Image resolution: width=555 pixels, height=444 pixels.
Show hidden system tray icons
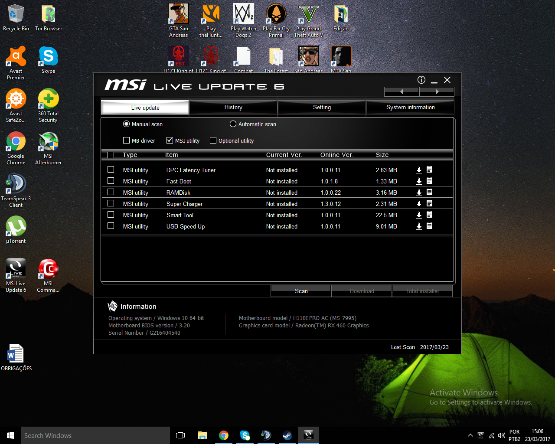tap(470, 435)
